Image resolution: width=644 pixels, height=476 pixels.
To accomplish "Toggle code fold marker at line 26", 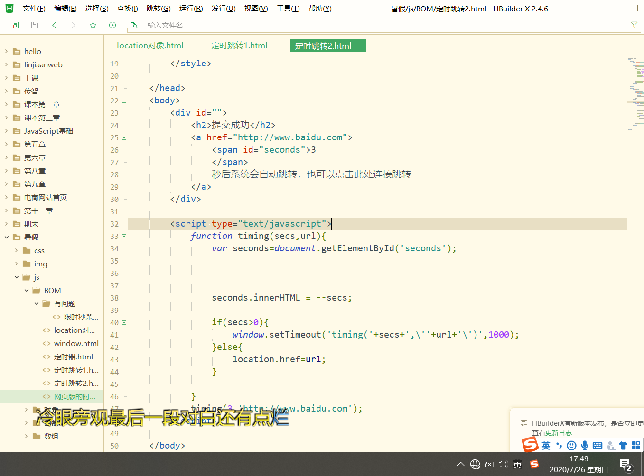I will [124, 150].
